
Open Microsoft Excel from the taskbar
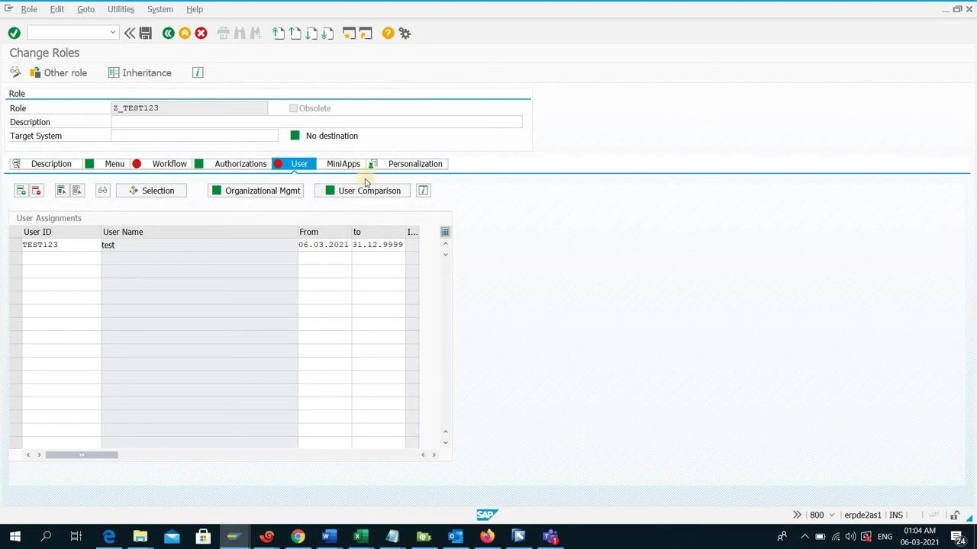point(361,537)
